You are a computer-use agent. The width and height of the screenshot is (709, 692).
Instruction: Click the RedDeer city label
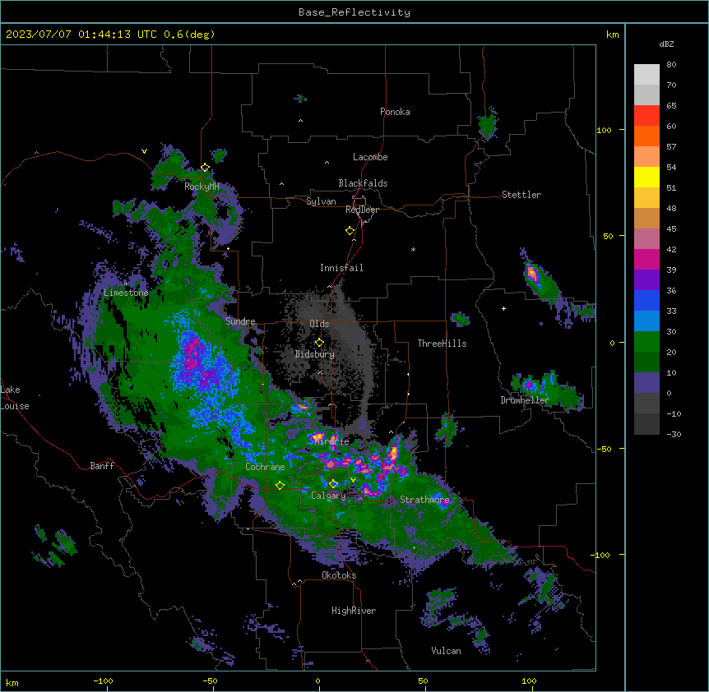coord(362,210)
